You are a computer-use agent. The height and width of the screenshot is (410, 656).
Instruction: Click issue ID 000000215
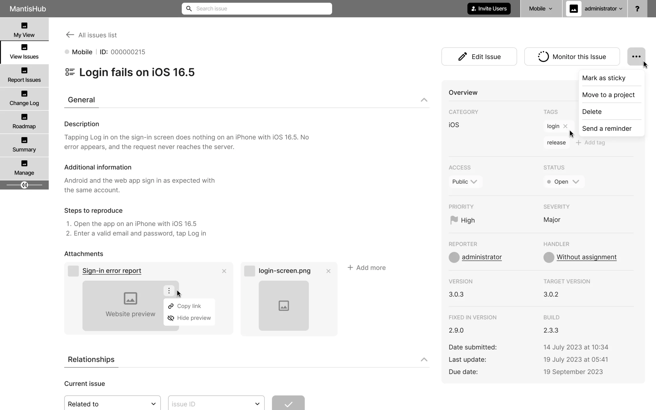click(128, 52)
